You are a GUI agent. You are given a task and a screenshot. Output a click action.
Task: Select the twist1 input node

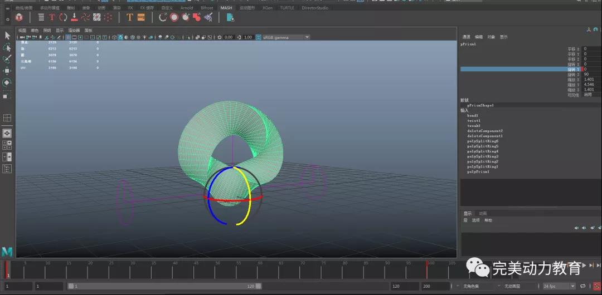tap(474, 120)
